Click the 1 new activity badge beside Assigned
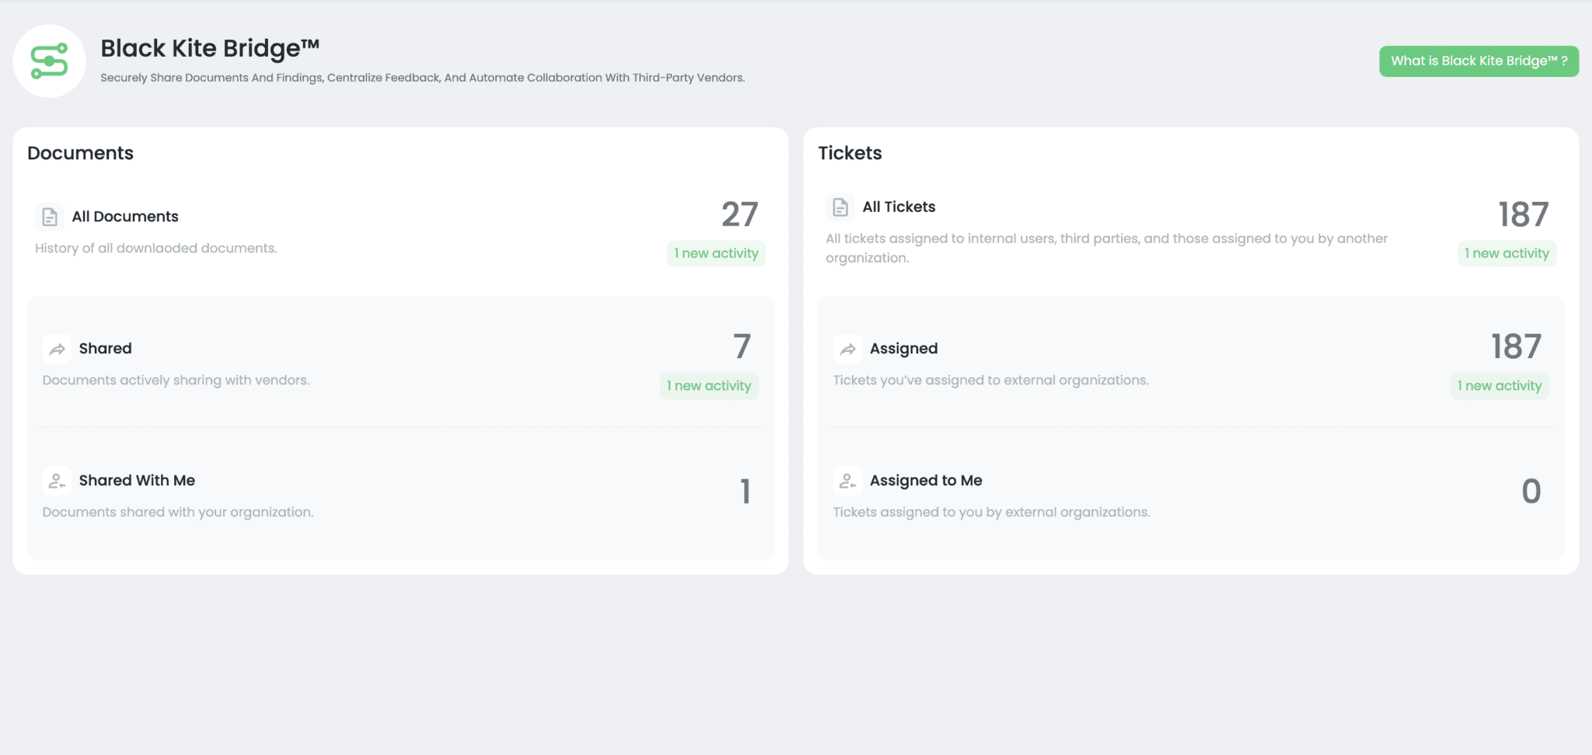The height and width of the screenshot is (755, 1592). 1499,385
